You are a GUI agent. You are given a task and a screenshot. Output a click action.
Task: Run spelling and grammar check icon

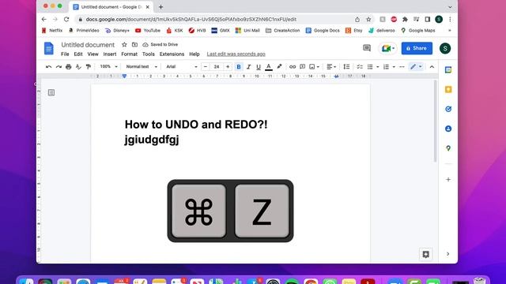[78, 66]
